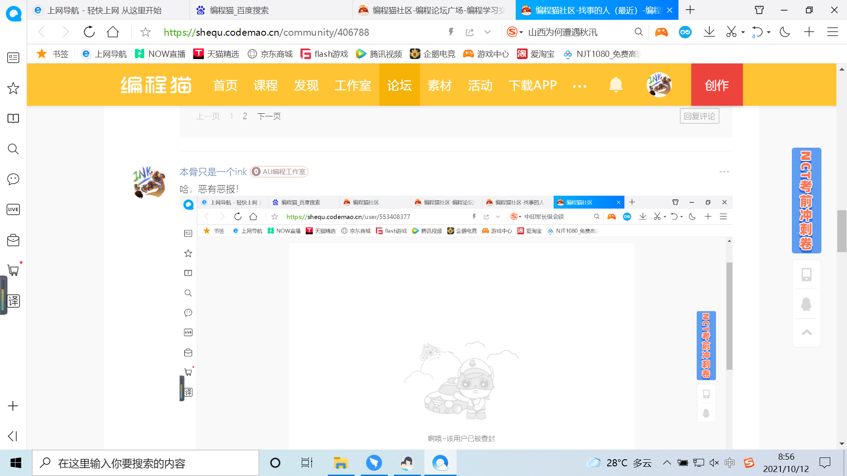This screenshot has height=476, width=847.
Task: Open the large NCT考前冲刺卷 side banner
Action: [x=806, y=201]
